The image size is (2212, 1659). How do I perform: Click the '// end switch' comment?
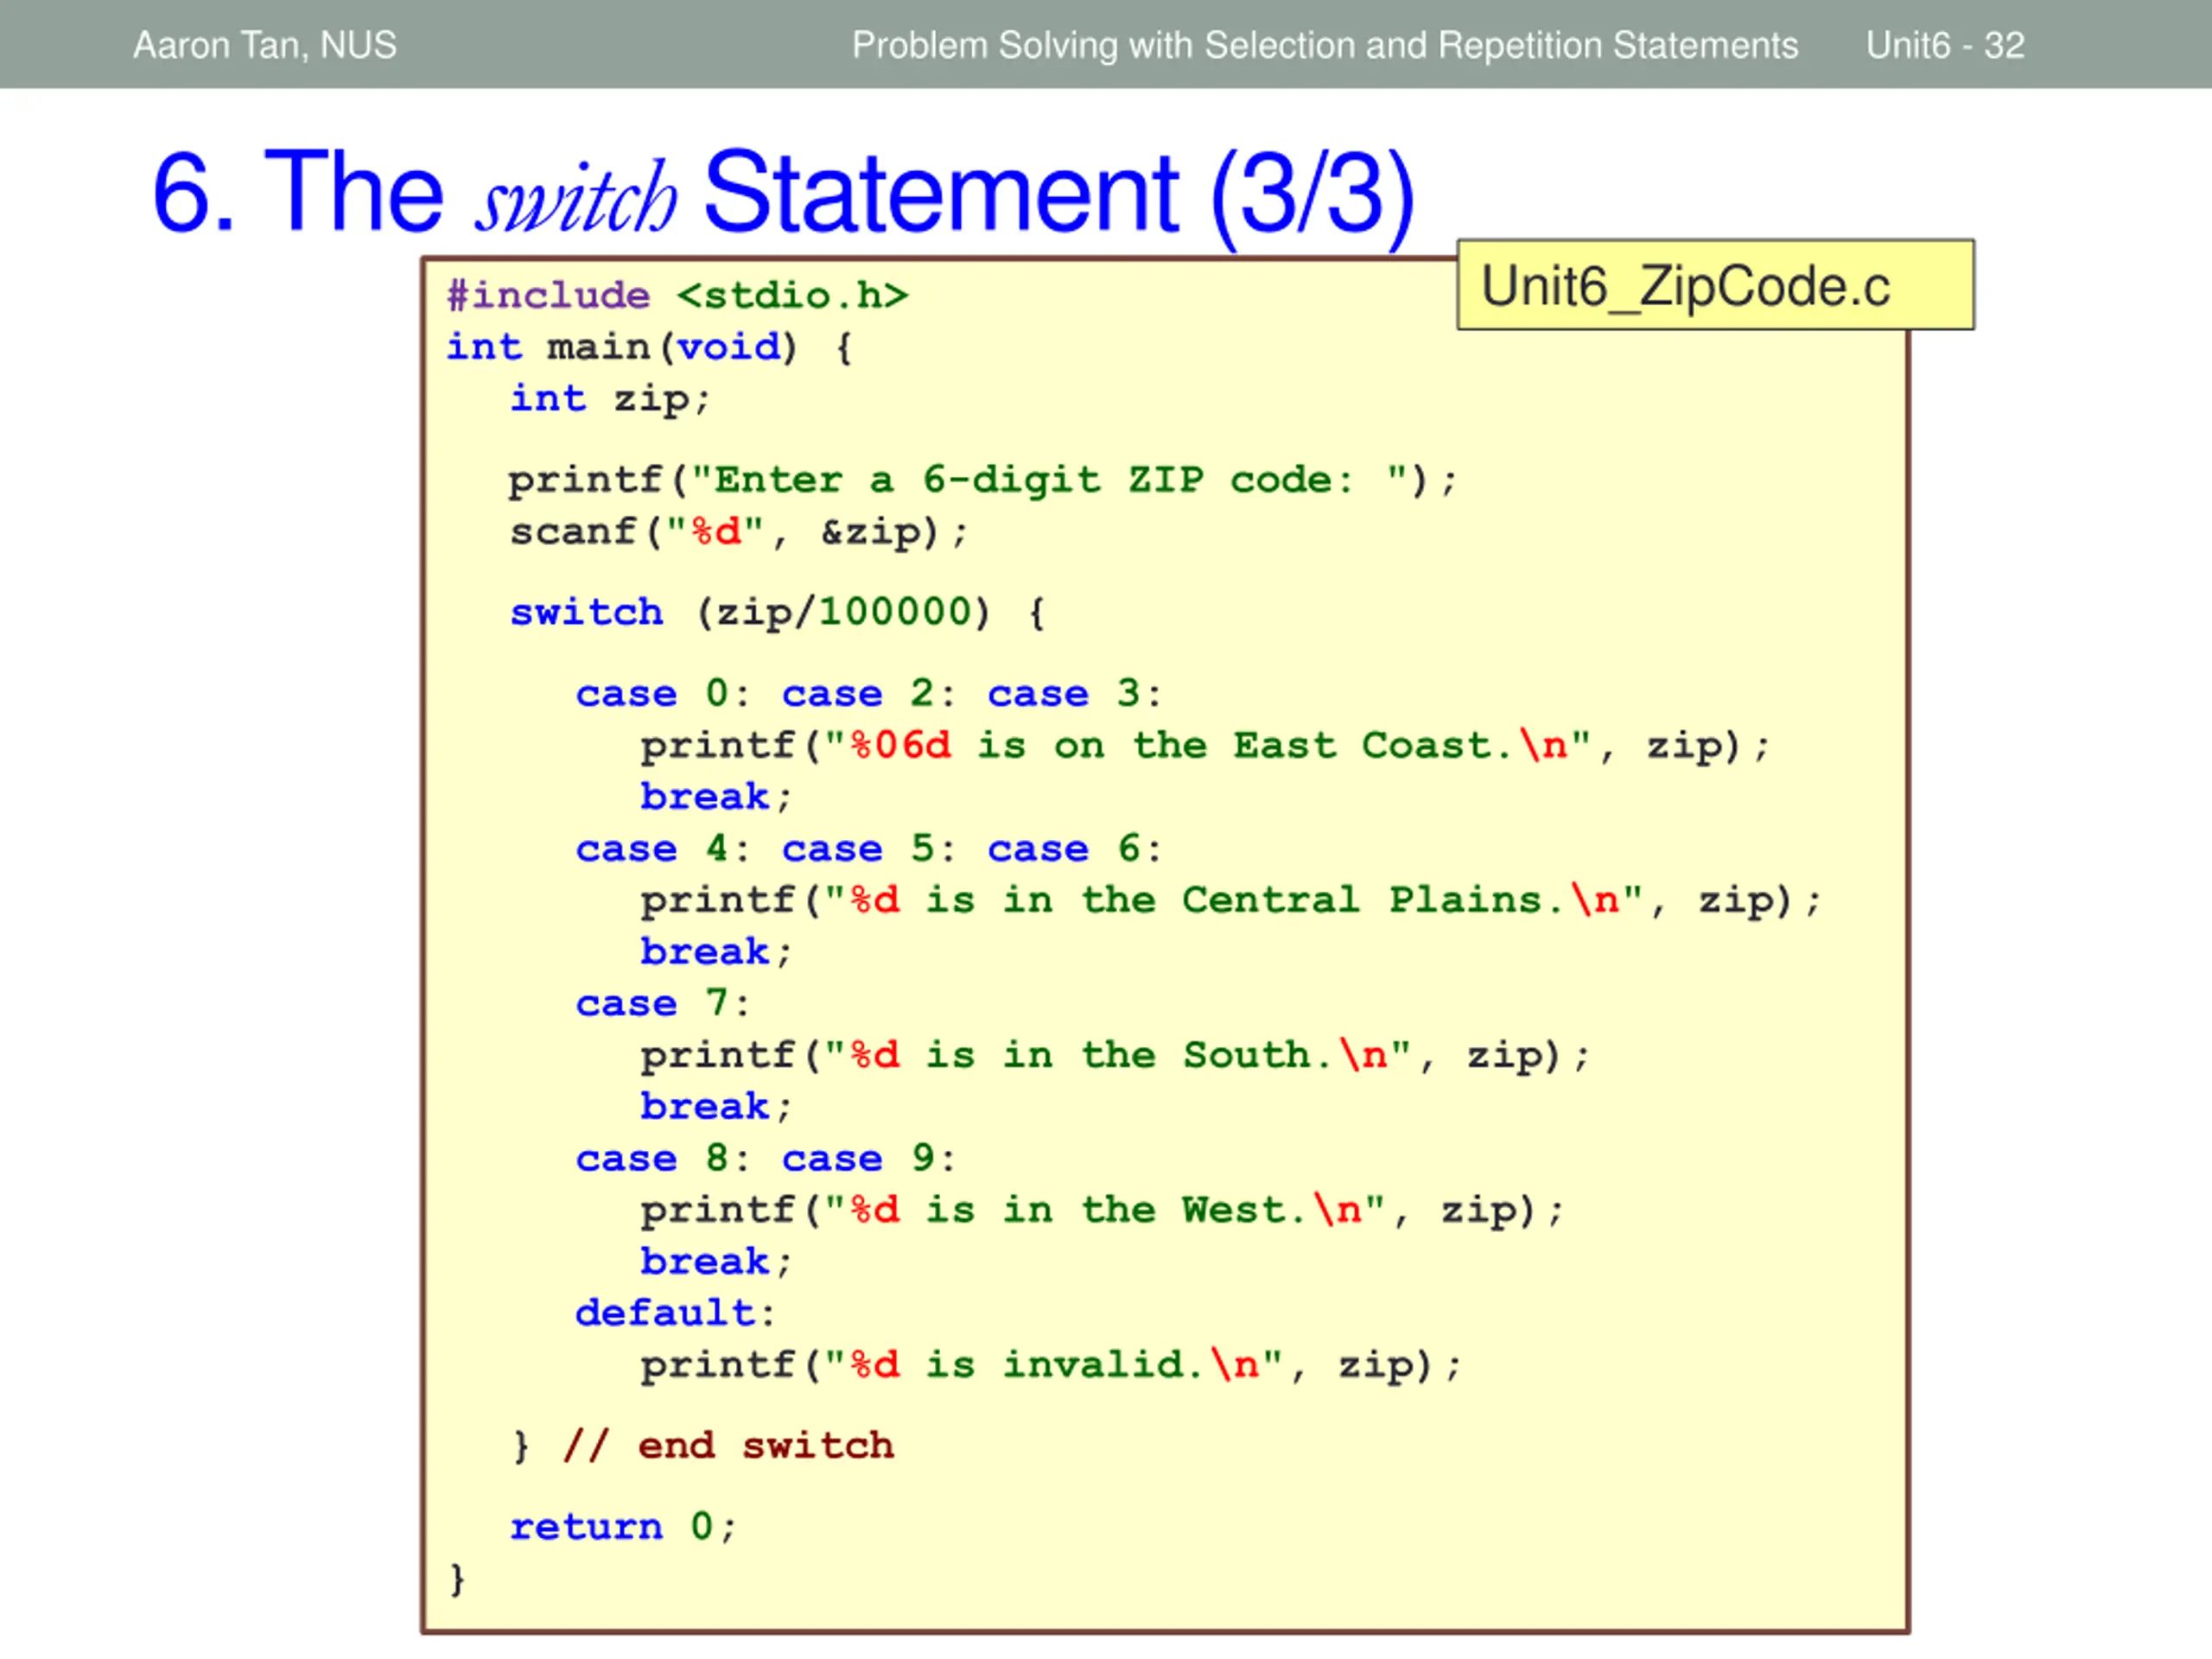point(729,1446)
